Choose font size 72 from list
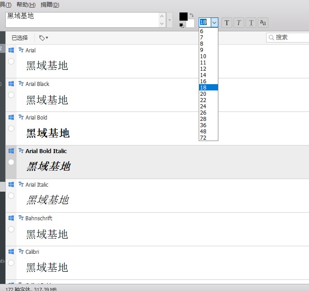Viewport: 309px width, 291px height. click(208, 137)
